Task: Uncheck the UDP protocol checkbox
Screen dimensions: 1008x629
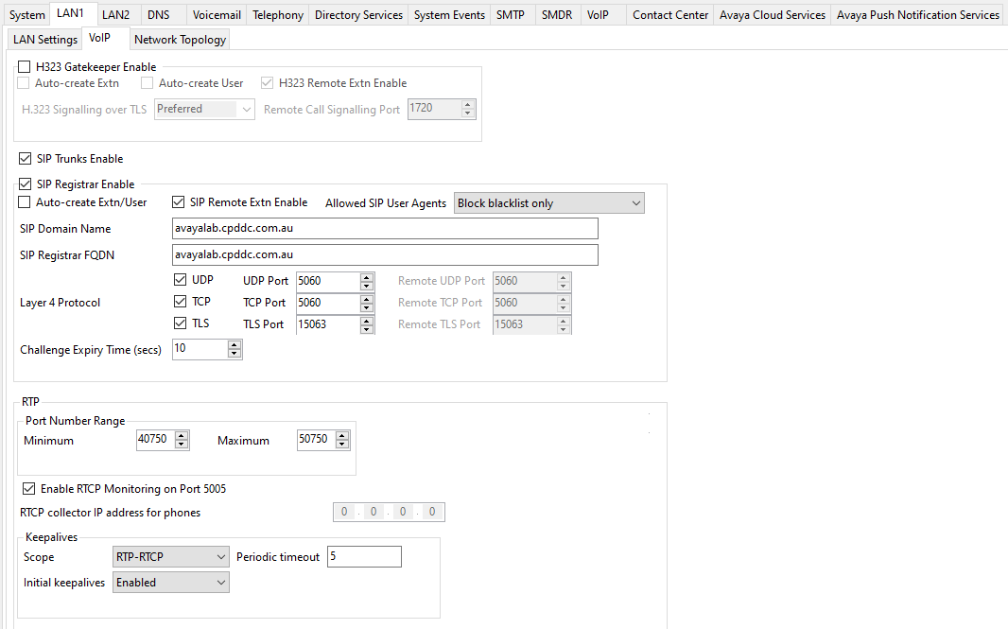Action: click(x=180, y=280)
